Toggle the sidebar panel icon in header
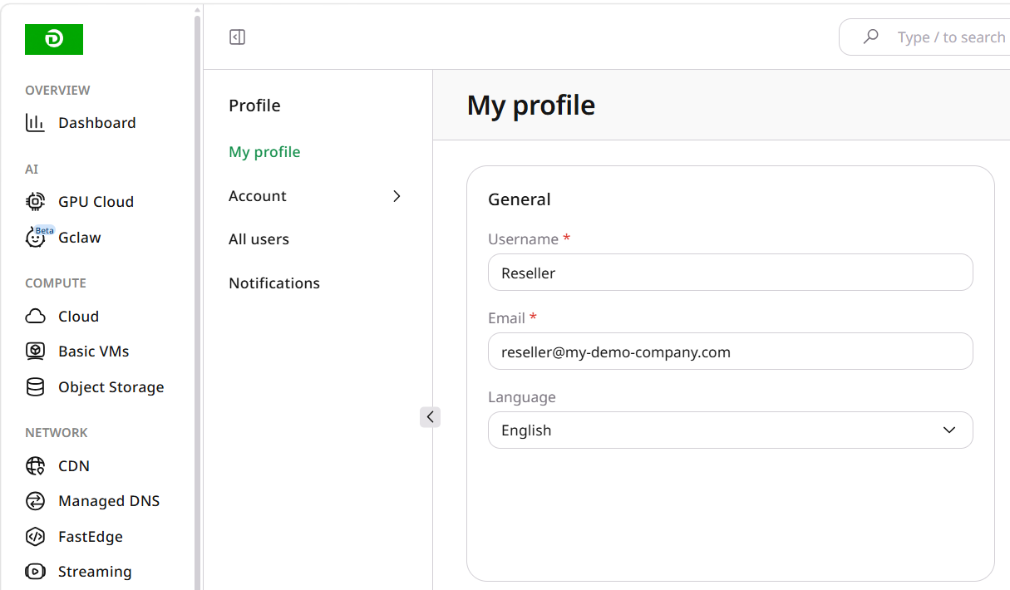This screenshot has width=1010, height=590. click(238, 37)
